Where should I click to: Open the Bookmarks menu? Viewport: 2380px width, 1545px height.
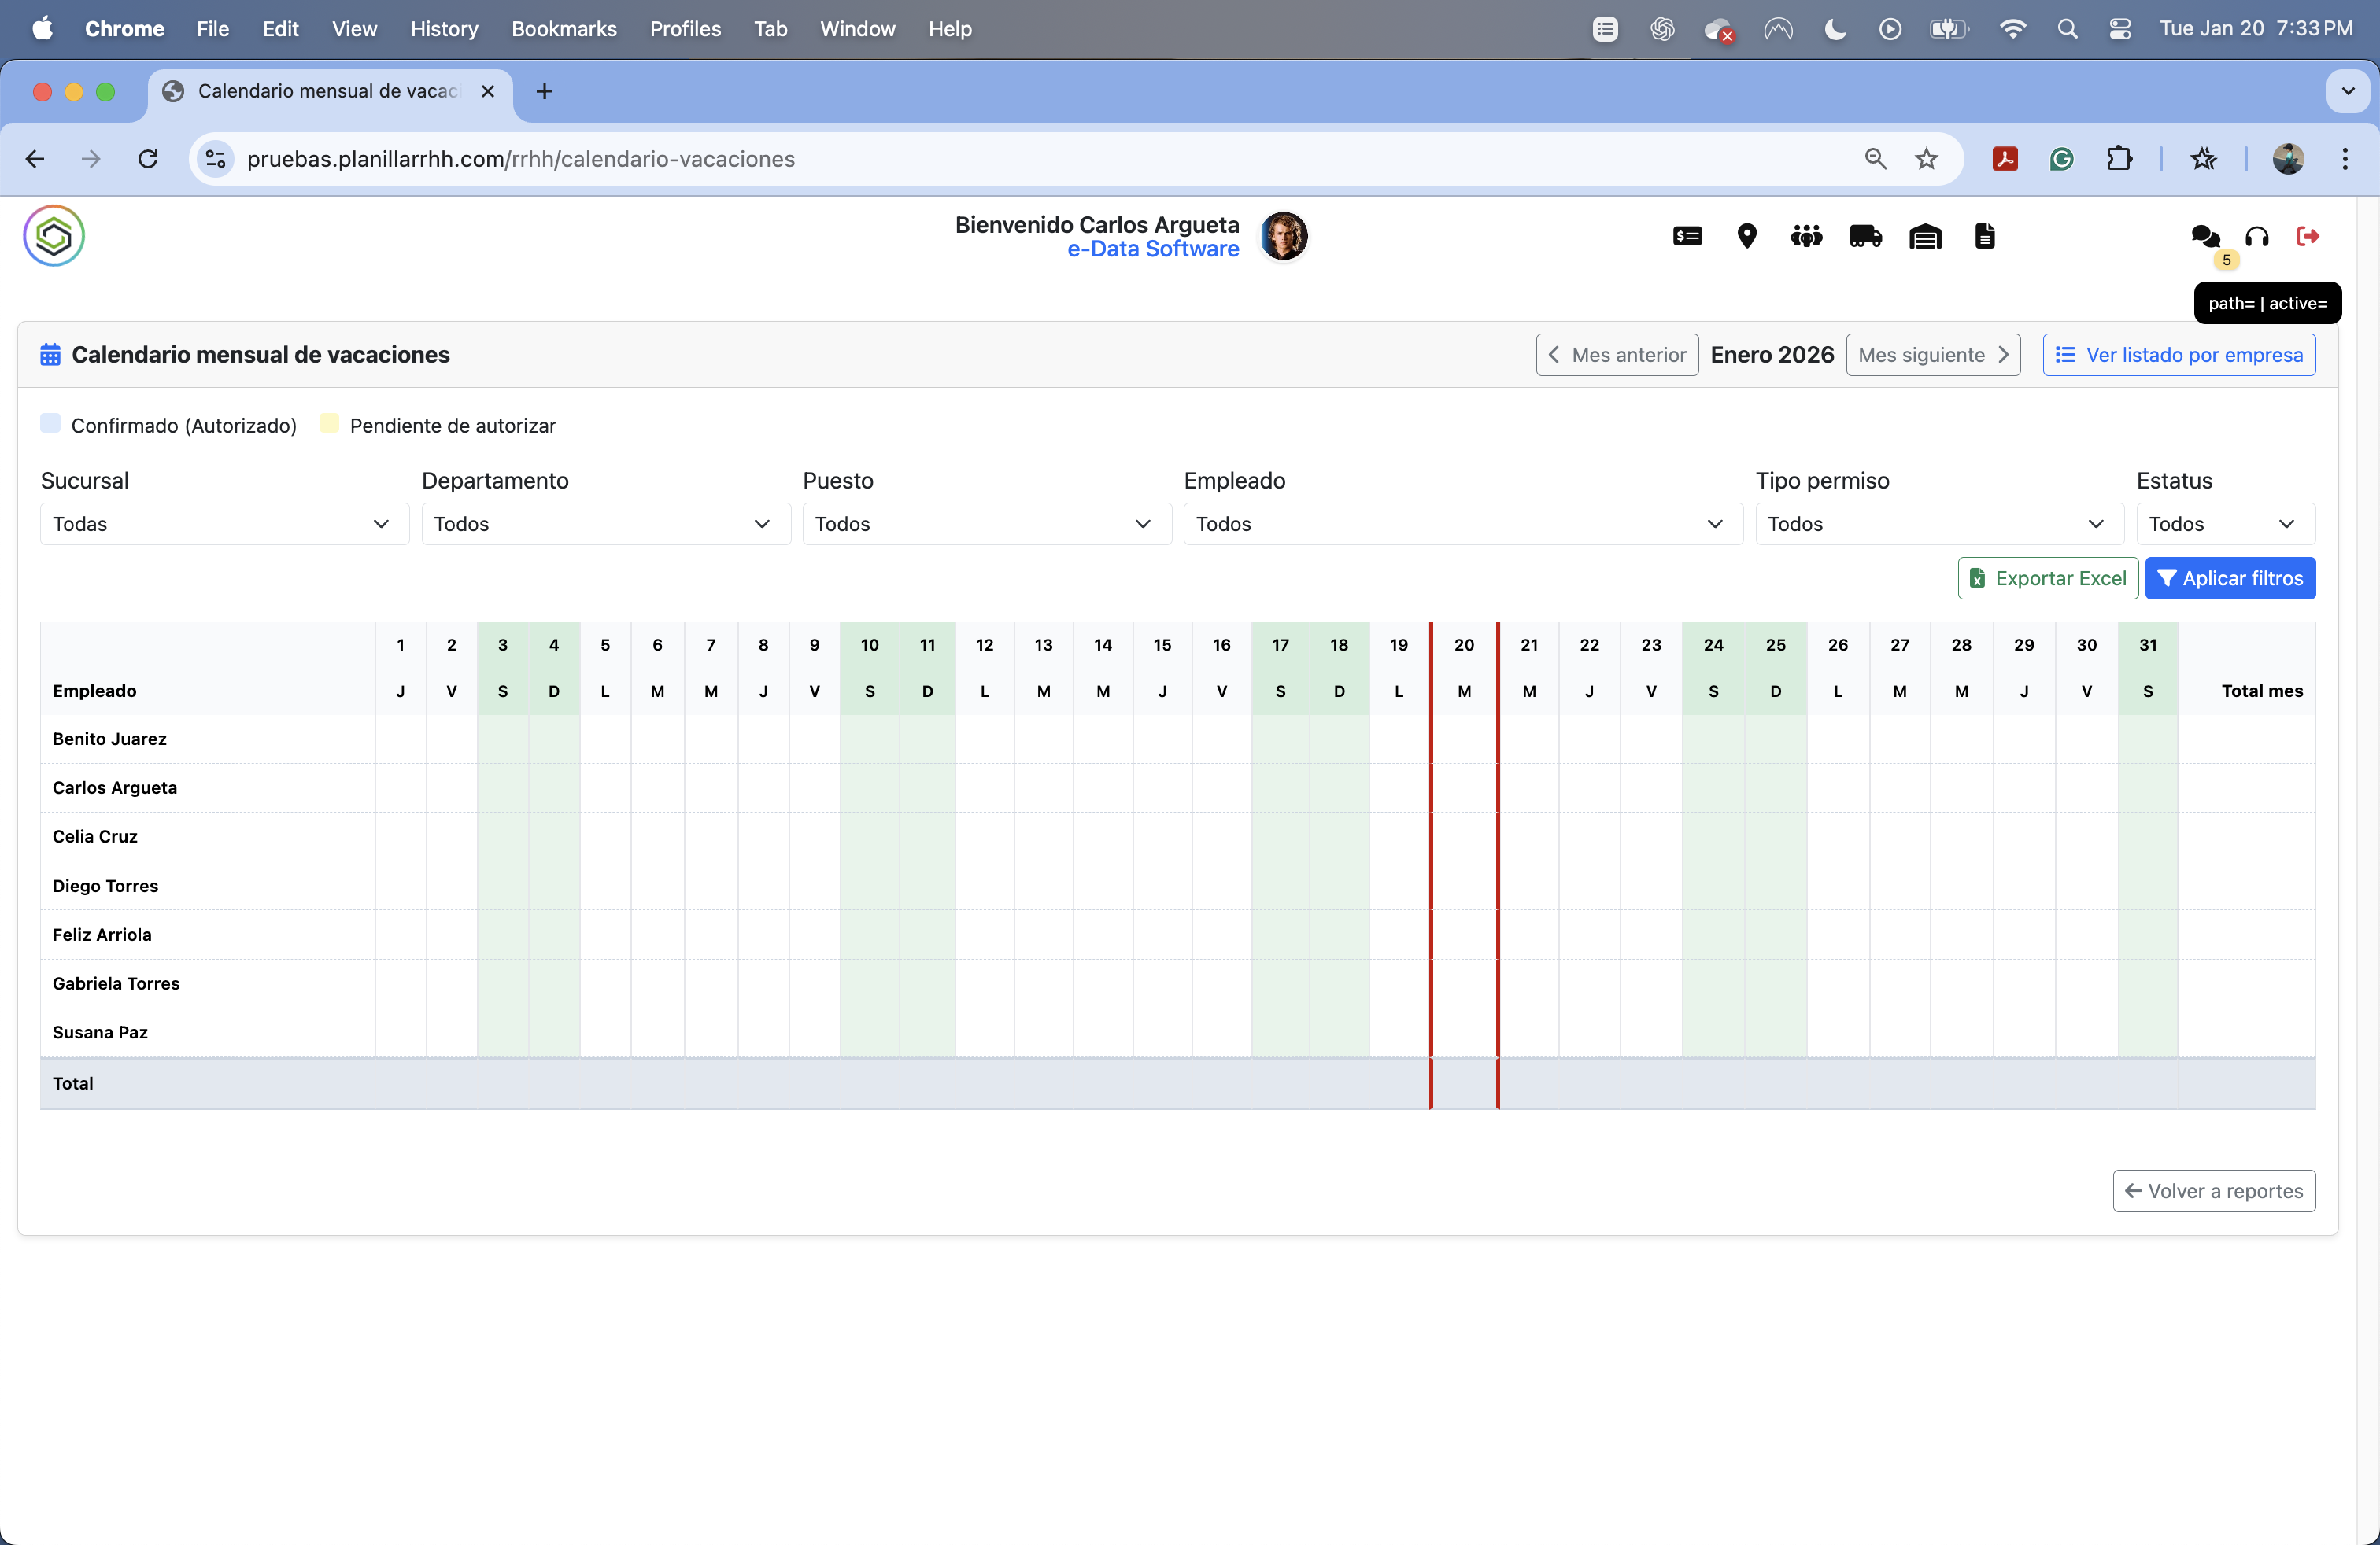click(x=563, y=29)
